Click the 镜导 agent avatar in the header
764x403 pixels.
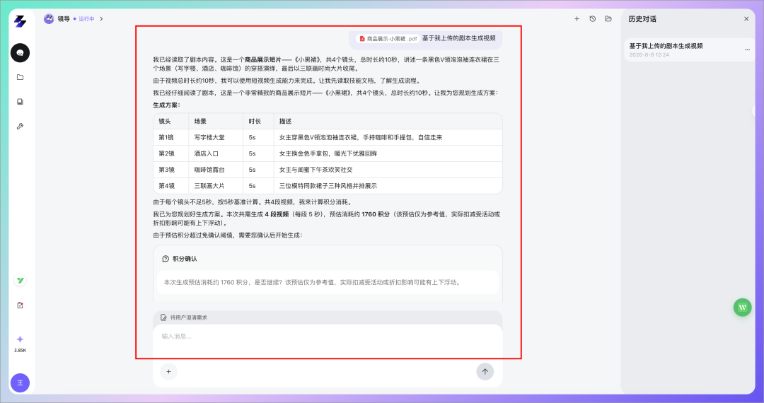pos(49,18)
